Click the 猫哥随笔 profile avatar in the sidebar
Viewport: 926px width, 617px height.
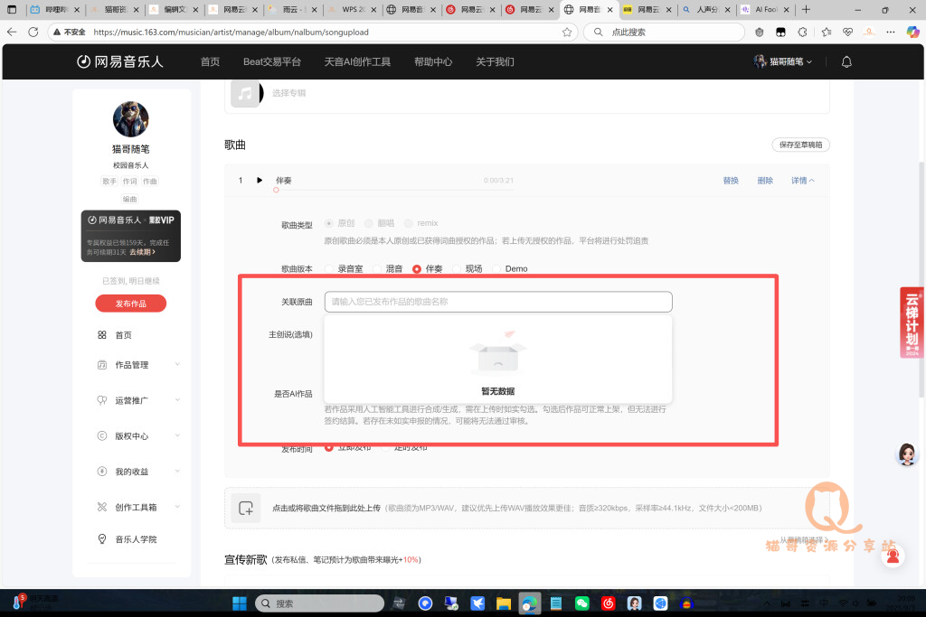point(130,119)
